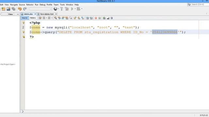Expand the browser selection dropdown arrow

[x=58, y=9]
